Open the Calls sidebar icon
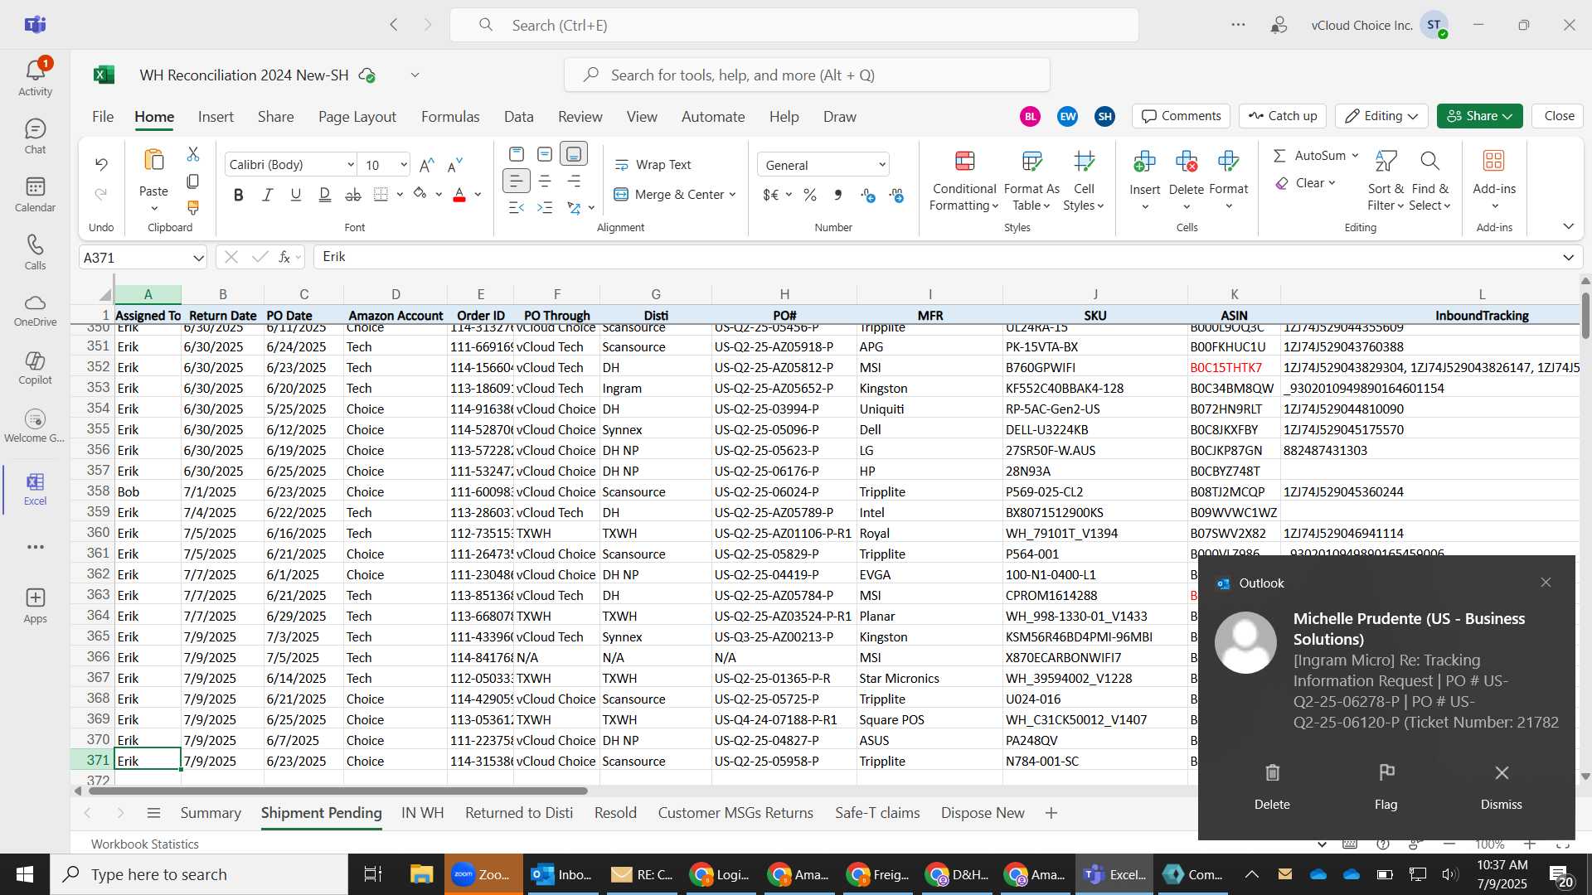The height and width of the screenshot is (895, 1592). (35, 253)
